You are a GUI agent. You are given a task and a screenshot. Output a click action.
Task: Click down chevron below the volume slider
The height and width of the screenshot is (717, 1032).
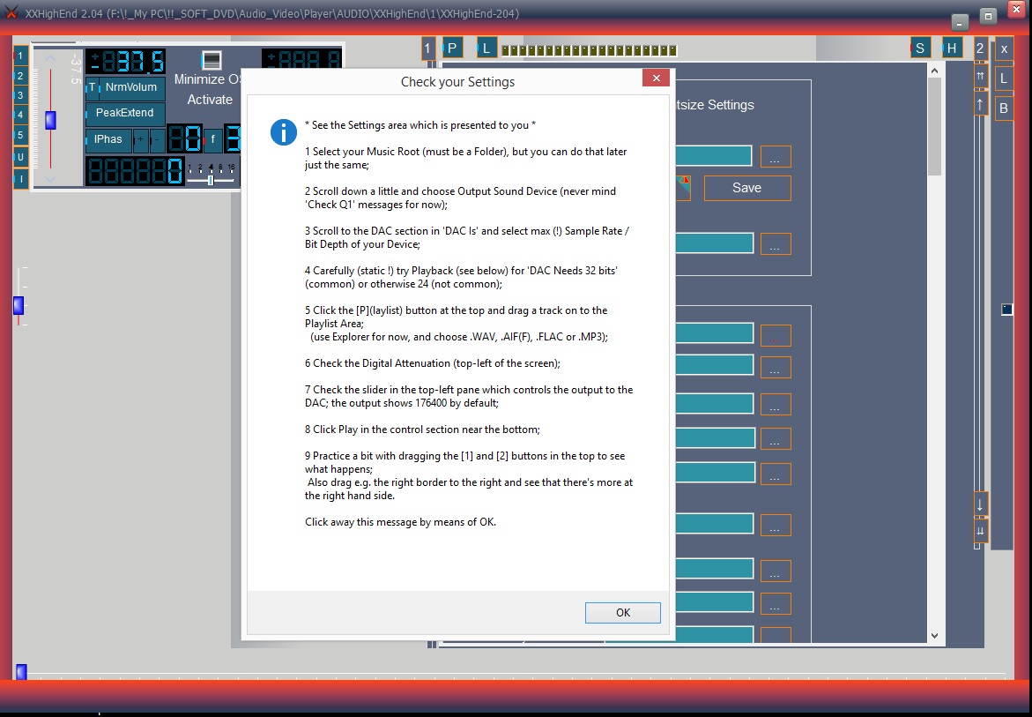coord(50,178)
